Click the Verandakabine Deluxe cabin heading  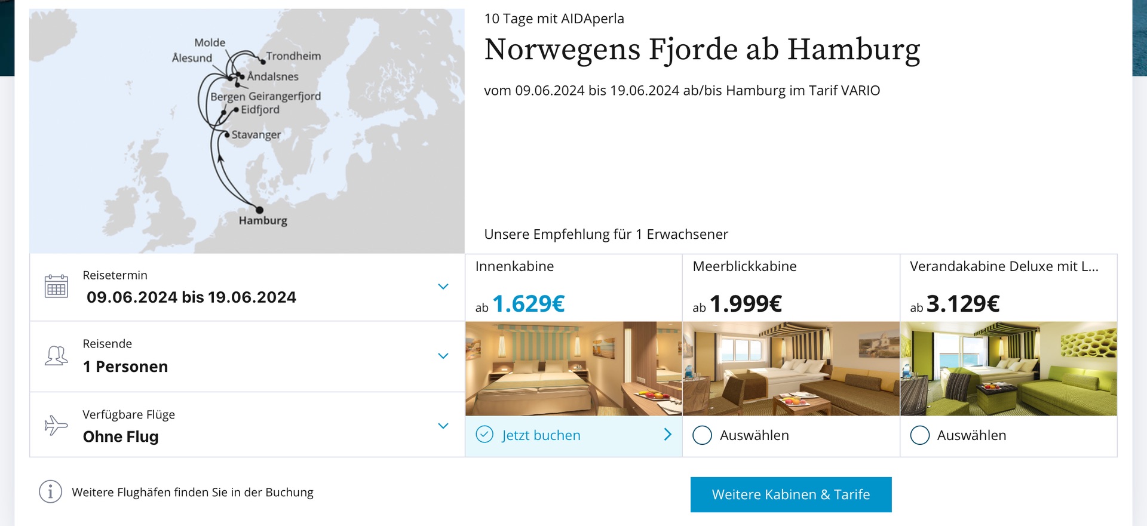pyautogui.click(x=1004, y=266)
